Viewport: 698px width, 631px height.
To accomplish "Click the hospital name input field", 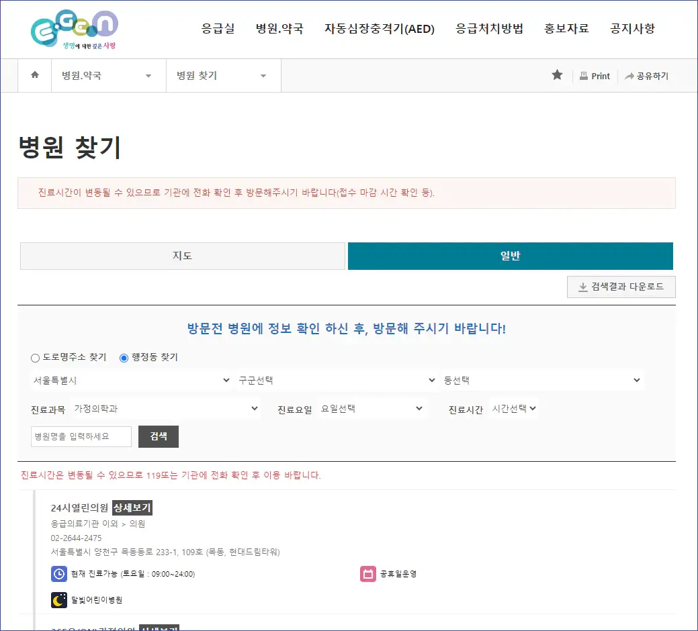I will click(x=81, y=436).
